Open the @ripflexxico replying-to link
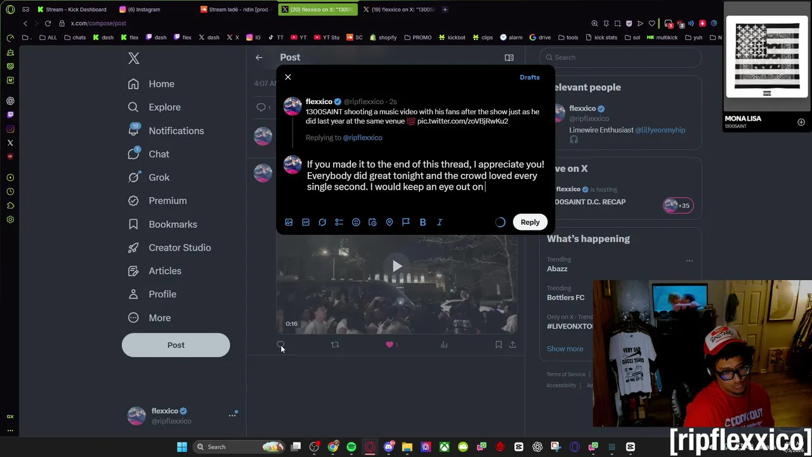The height and width of the screenshot is (457, 812). click(x=362, y=138)
